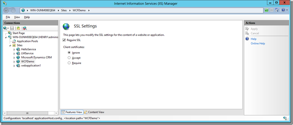
Task: Open the dropdown arrow beside the Help toolbar icon
Action: pyautogui.click(x=287, y=10)
